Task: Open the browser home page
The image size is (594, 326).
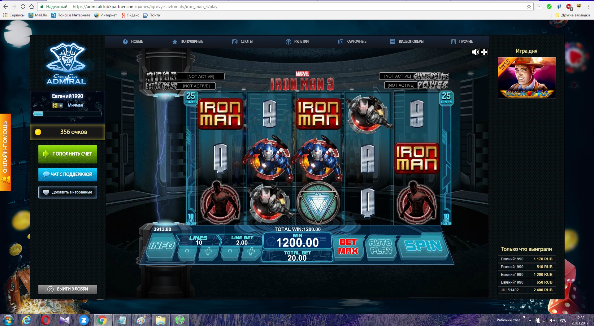Action: pyautogui.click(x=32, y=7)
